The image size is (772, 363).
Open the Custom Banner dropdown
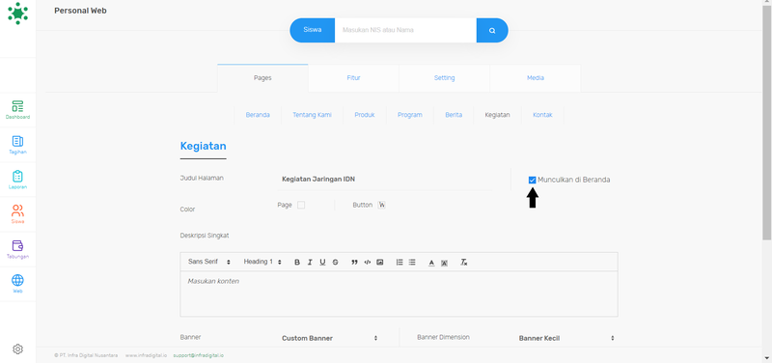click(329, 338)
